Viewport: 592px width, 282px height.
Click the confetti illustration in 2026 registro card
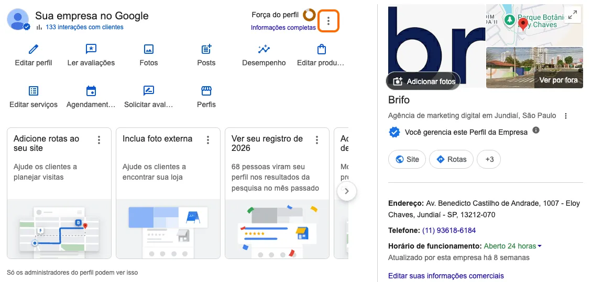277,229
